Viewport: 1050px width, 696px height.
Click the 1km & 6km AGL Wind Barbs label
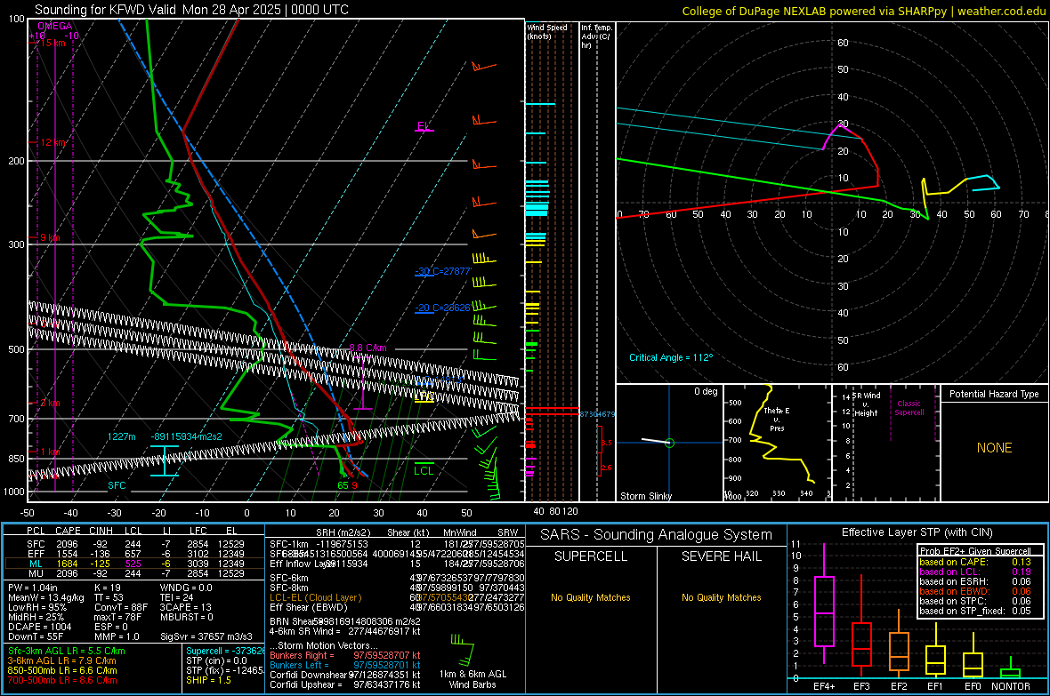pos(472,679)
